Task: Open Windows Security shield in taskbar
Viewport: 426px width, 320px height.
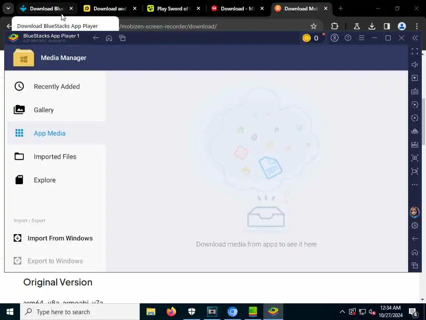Action: (x=191, y=312)
